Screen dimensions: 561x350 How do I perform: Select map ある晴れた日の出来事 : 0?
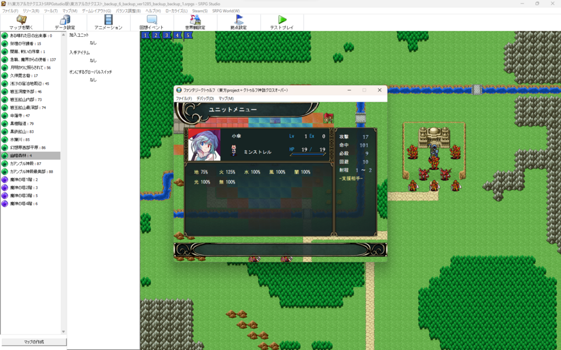tap(30, 36)
